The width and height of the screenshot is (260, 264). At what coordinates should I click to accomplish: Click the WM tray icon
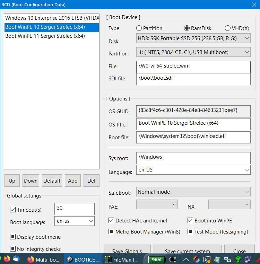(x=227, y=259)
